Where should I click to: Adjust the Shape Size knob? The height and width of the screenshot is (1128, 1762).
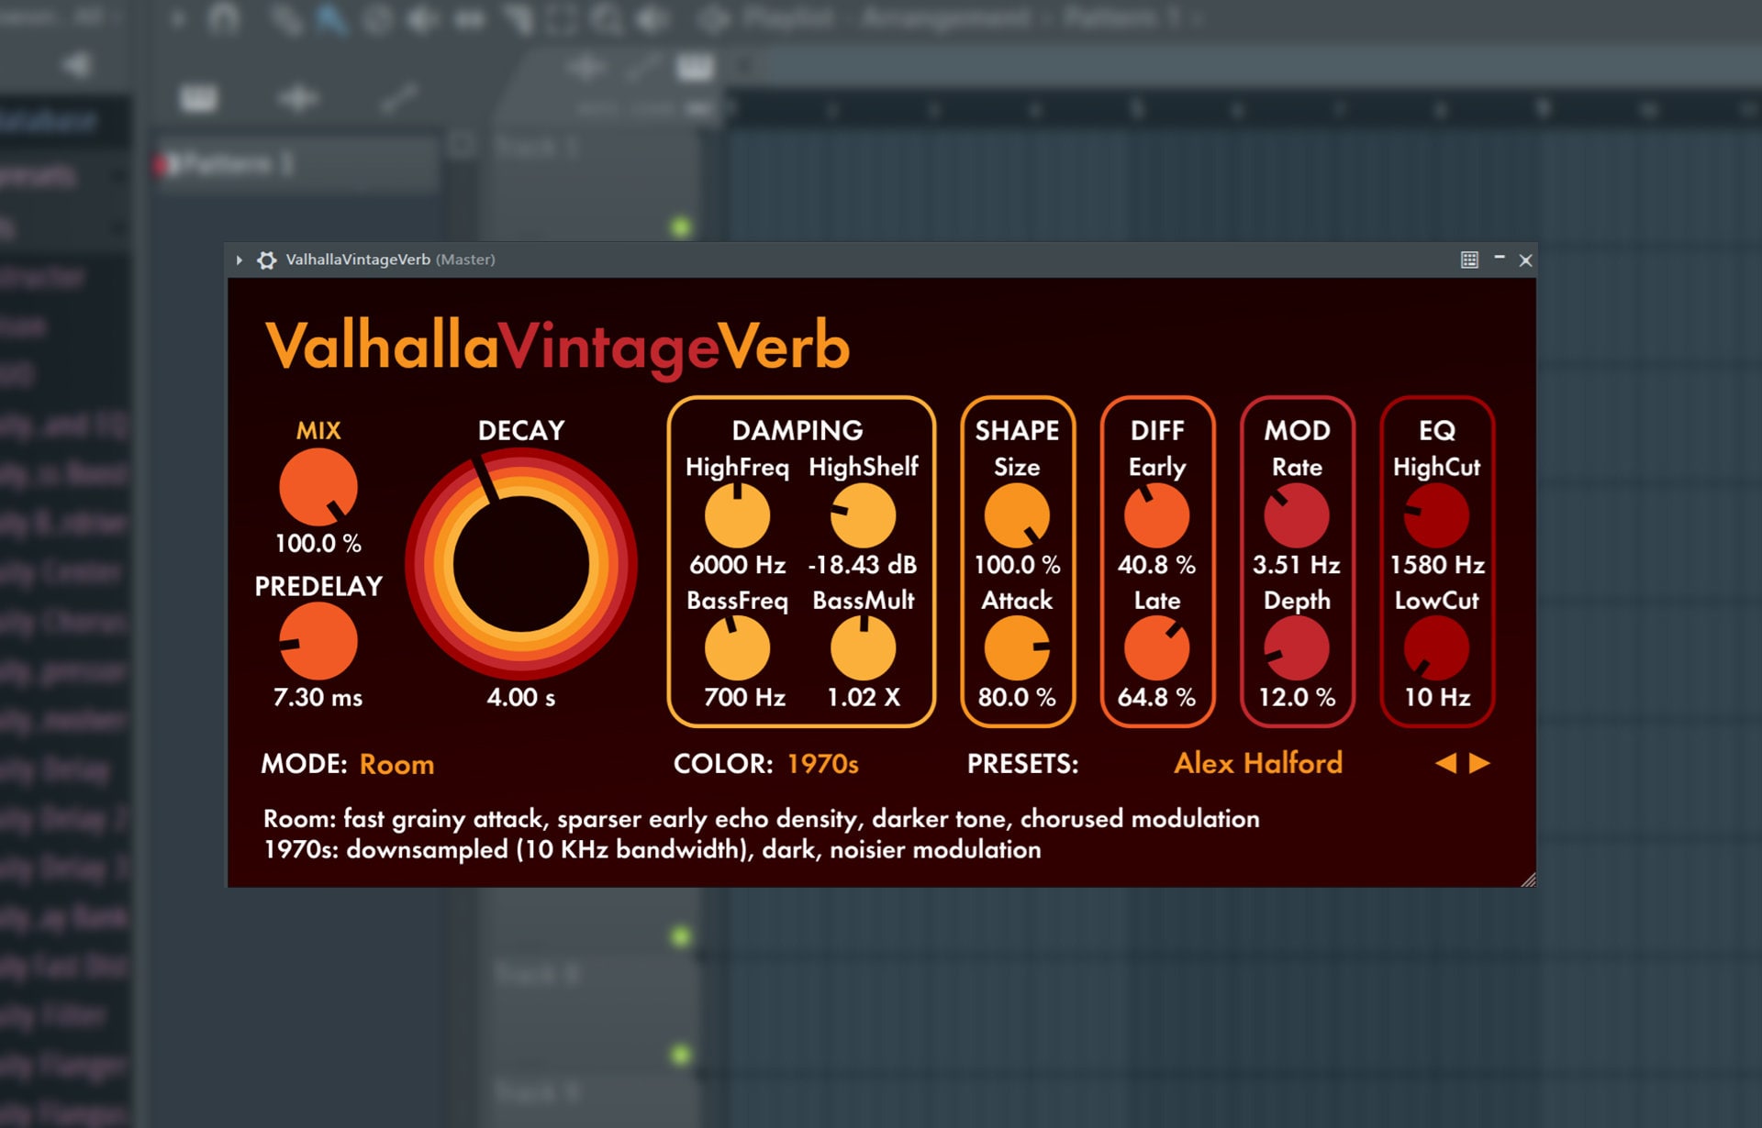click(1017, 515)
